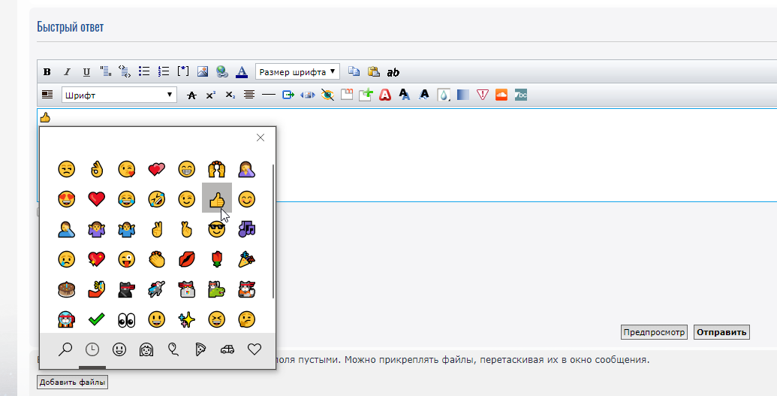Toggle italic formatting button
Viewport: 777px width, 396px height.
click(67, 72)
